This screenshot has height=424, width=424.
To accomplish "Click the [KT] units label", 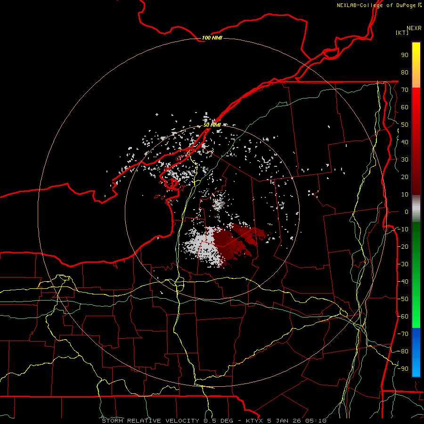I will (x=402, y=33).
